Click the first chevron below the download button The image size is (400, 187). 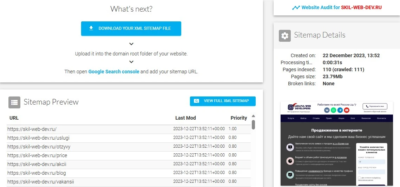click(x=131, y=44)
